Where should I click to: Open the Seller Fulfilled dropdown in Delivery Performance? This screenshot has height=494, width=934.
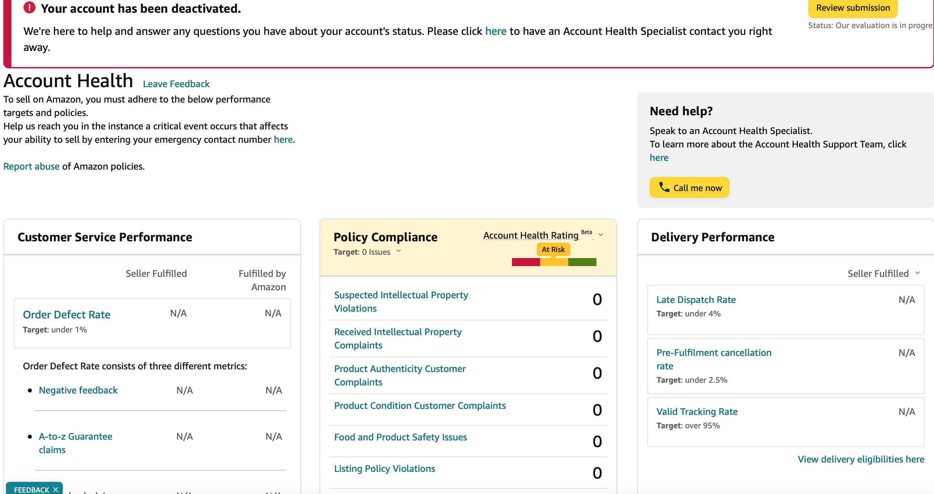(x=884, y=273)
